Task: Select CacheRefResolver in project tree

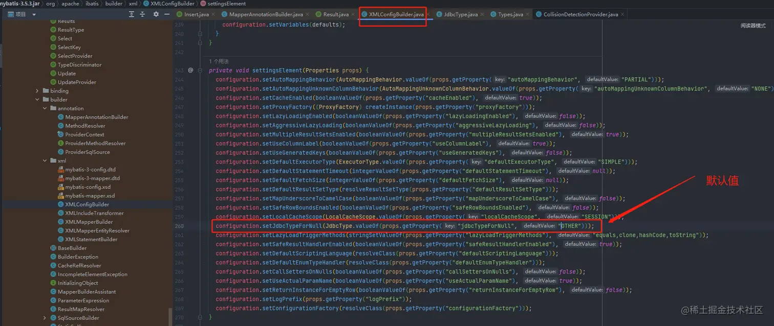Action: 79,266
